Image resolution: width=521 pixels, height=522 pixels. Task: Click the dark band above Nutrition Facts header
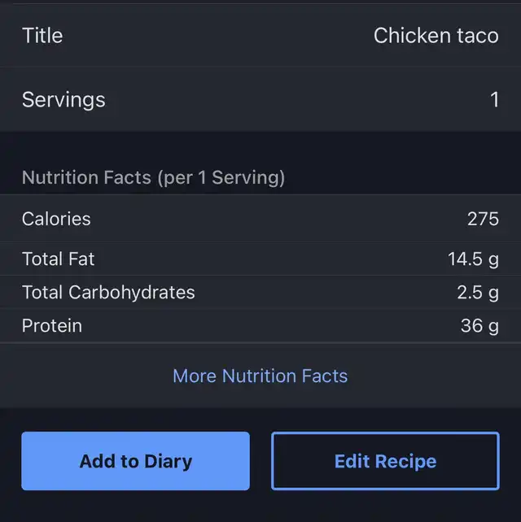(260, 146)
